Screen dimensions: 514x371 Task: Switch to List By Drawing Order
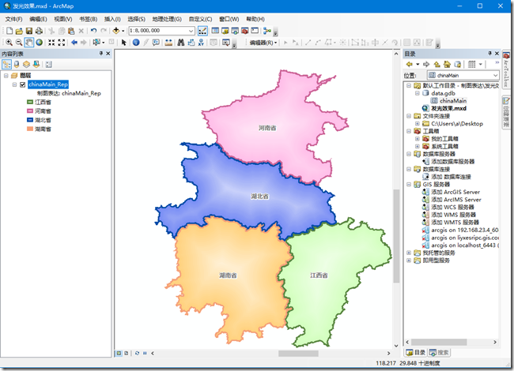point(7,64)
